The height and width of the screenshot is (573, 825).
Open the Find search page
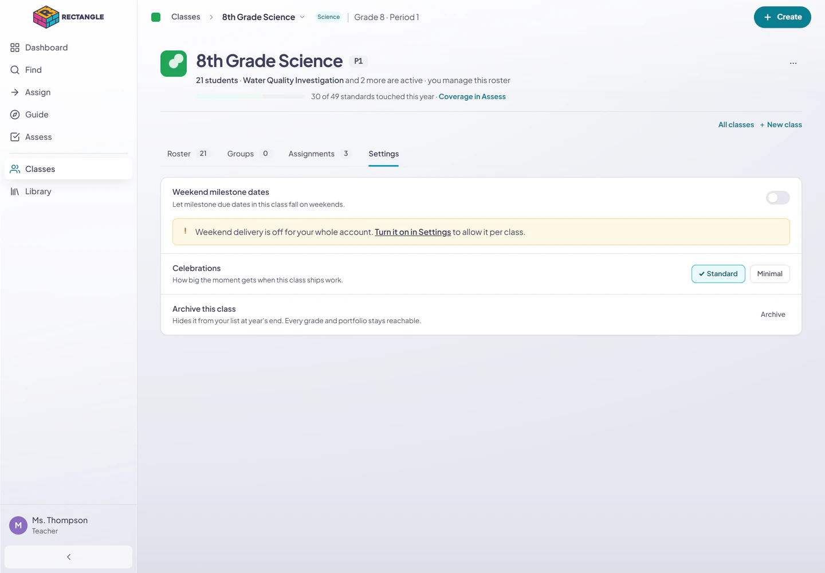[68, 70]
